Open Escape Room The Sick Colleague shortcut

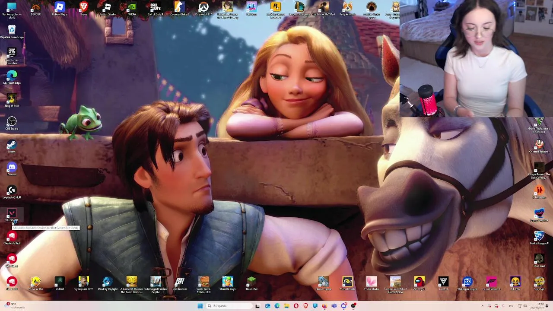[x=539, y=171]
